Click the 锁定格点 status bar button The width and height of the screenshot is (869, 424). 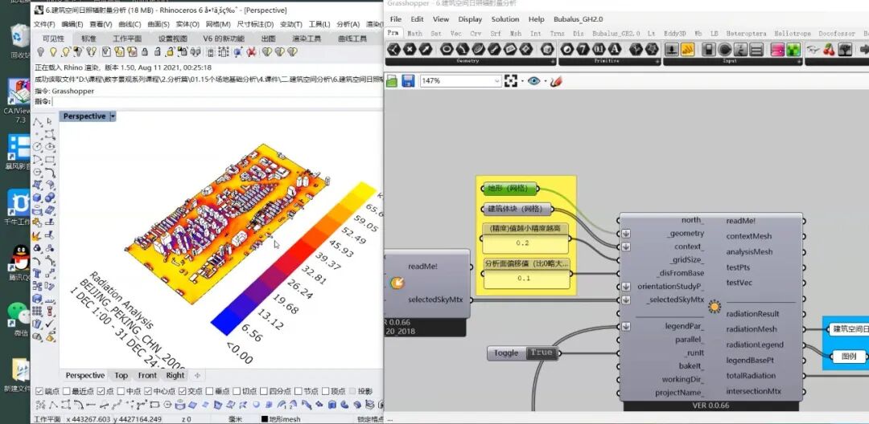(370, 419)
